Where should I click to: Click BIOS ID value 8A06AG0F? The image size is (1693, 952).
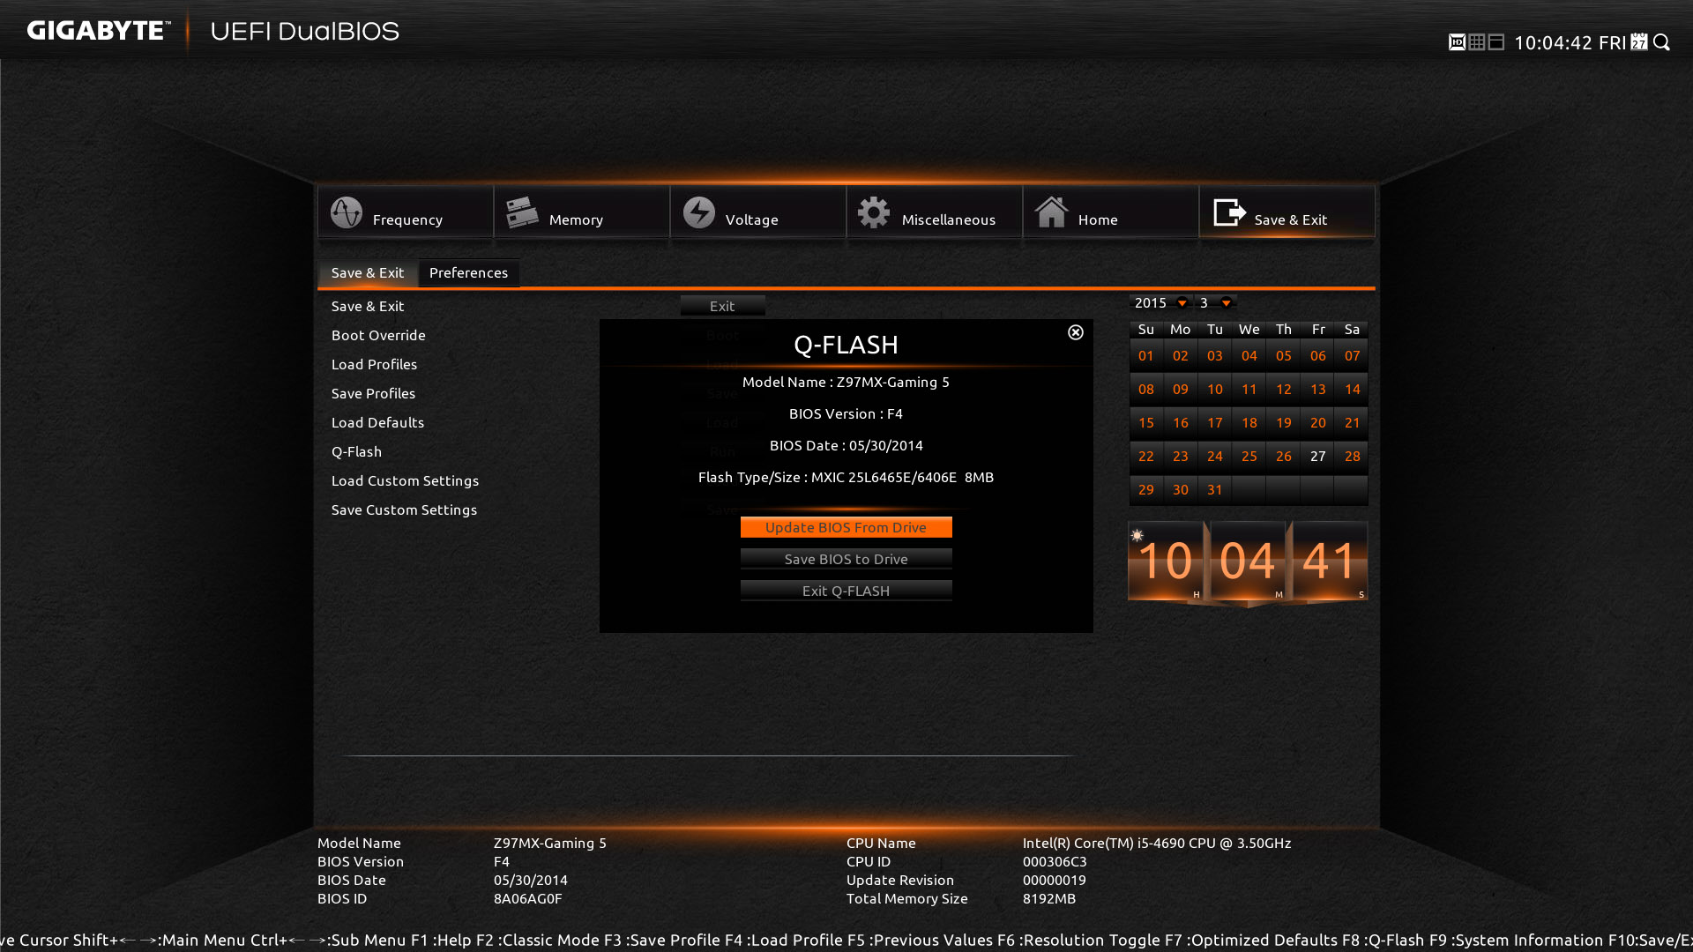pyautogui.click(x=527, y=898)
